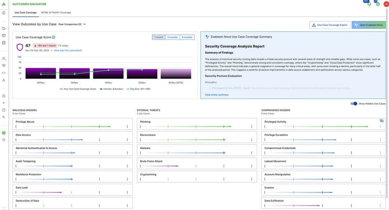Toggle the Your Use Case Coverage Score legend item
Viewport: 389px width, 210px height.
[x=78, y=89]
